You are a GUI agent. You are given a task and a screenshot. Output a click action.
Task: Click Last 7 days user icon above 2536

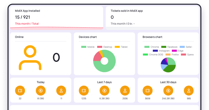click(x=125, y=91)
